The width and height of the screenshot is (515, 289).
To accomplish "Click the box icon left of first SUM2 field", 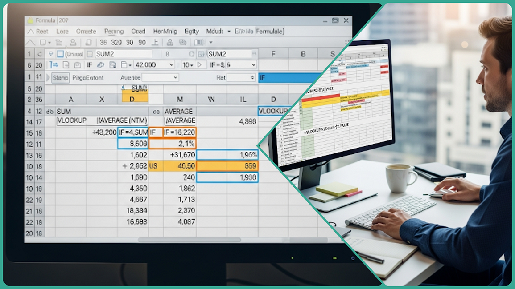I will click(x=90, y=54).
